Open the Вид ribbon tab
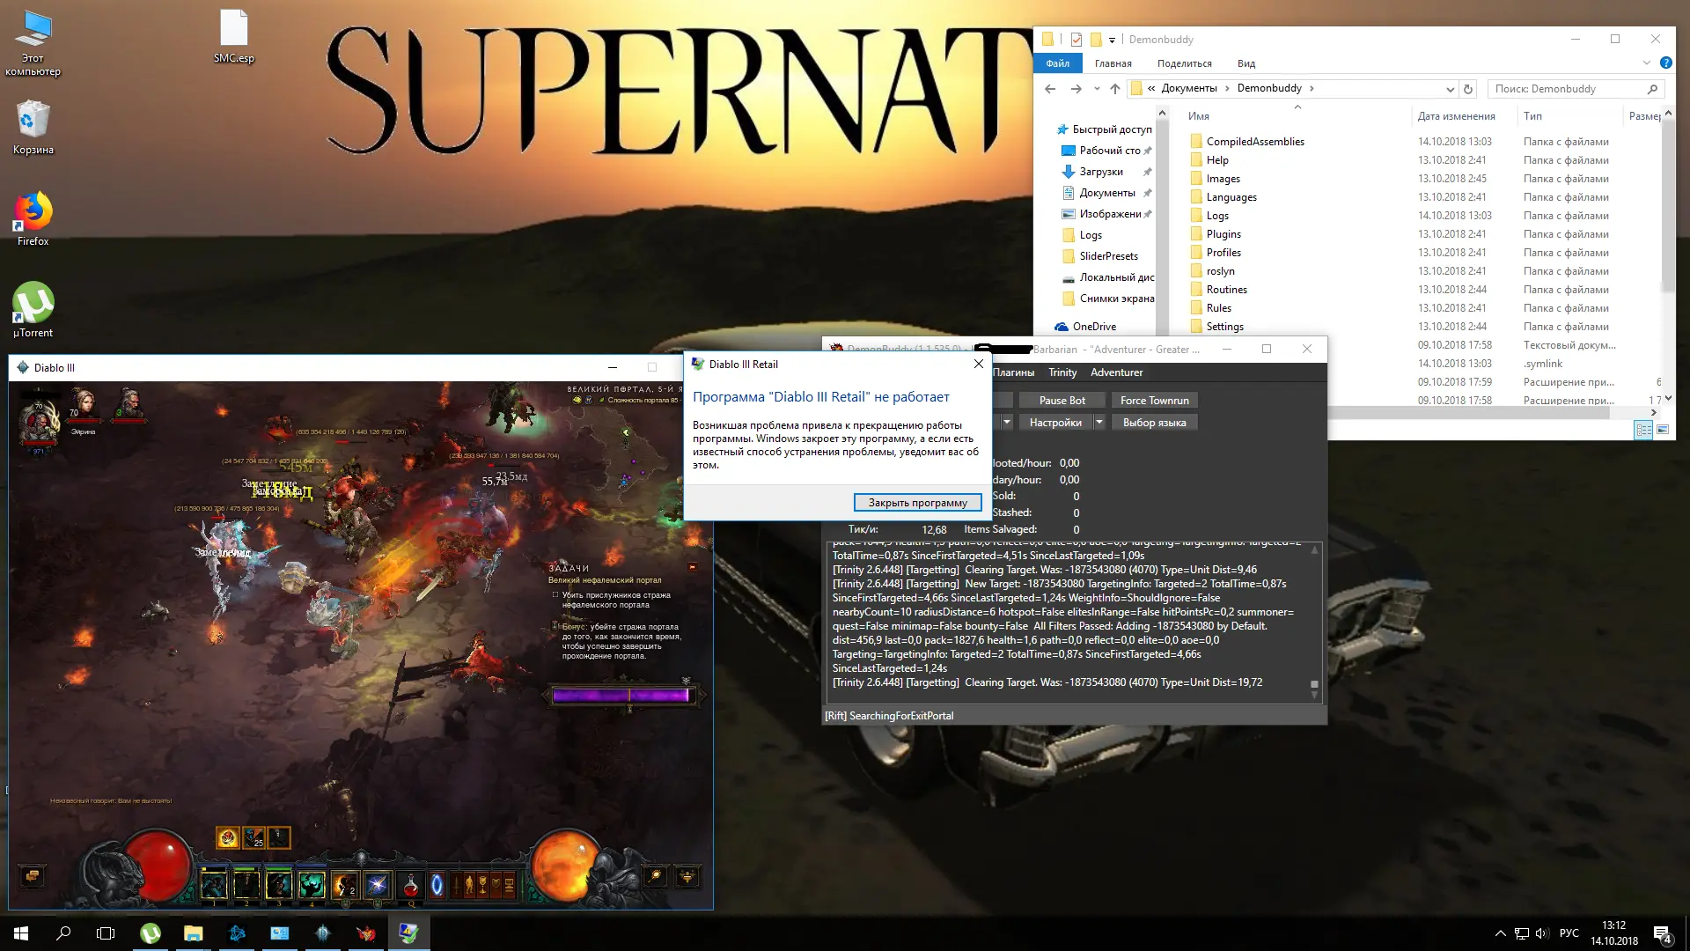This screenshot has width=1690, height=951. [x=1245, y=63]
